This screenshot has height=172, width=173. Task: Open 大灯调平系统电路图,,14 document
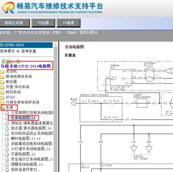click(x=30, y=149)
